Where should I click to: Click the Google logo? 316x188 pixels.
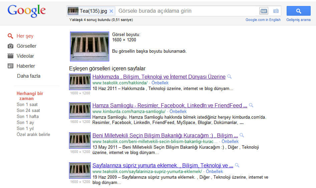[x=26, y=11]
